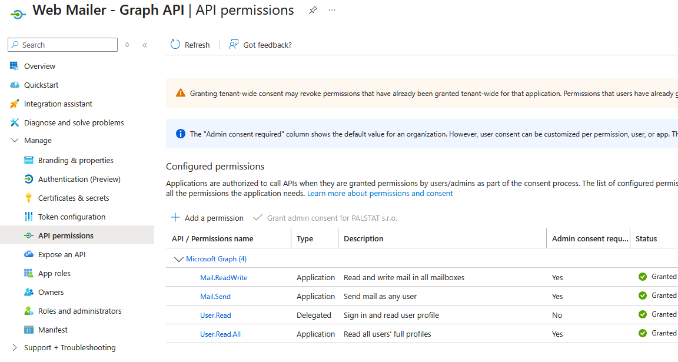Click the Manifest bracket icon

(x=28, y=330)
